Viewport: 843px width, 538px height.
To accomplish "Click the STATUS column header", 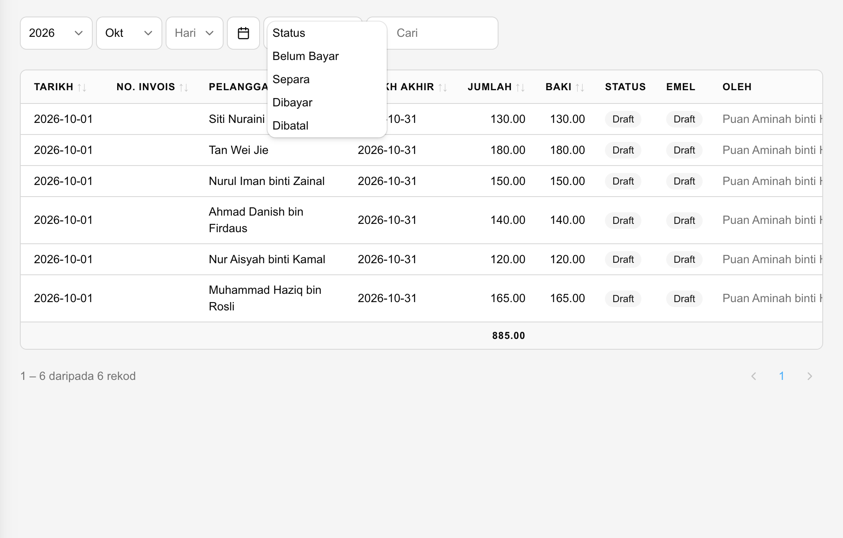I will 625,87.
